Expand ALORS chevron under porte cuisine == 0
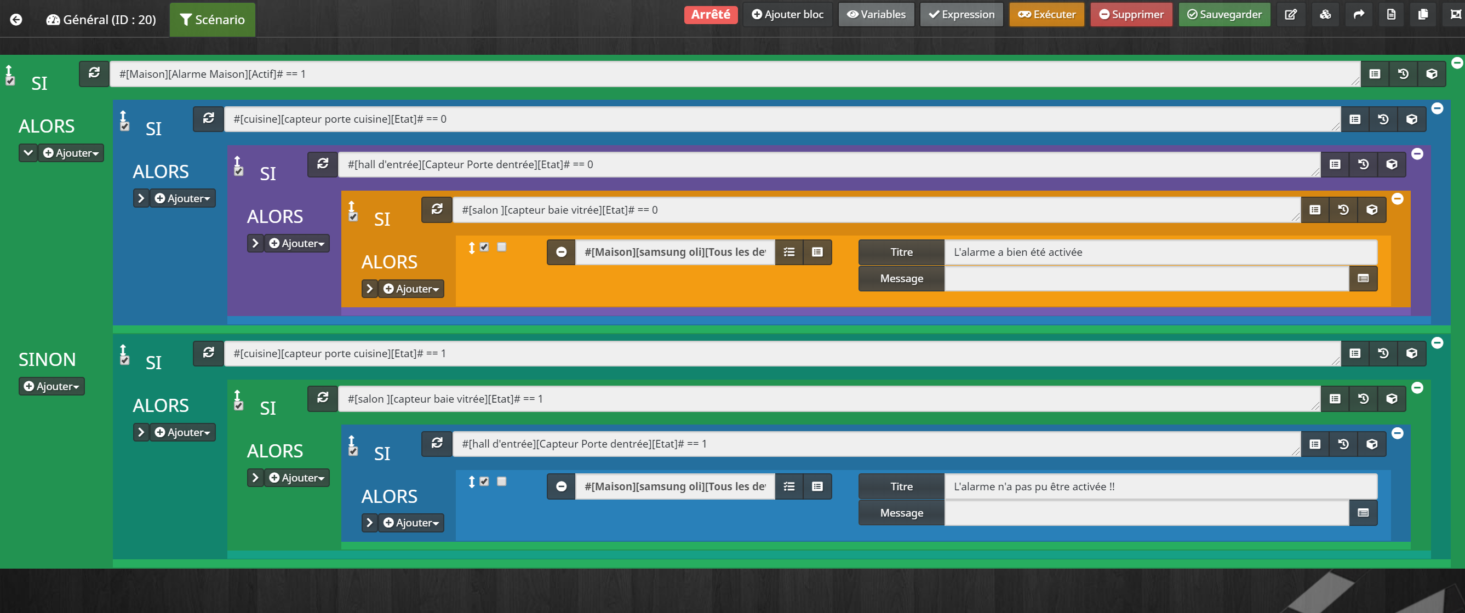Screen dimensions: 1465x613 click(x=141, y=198)
